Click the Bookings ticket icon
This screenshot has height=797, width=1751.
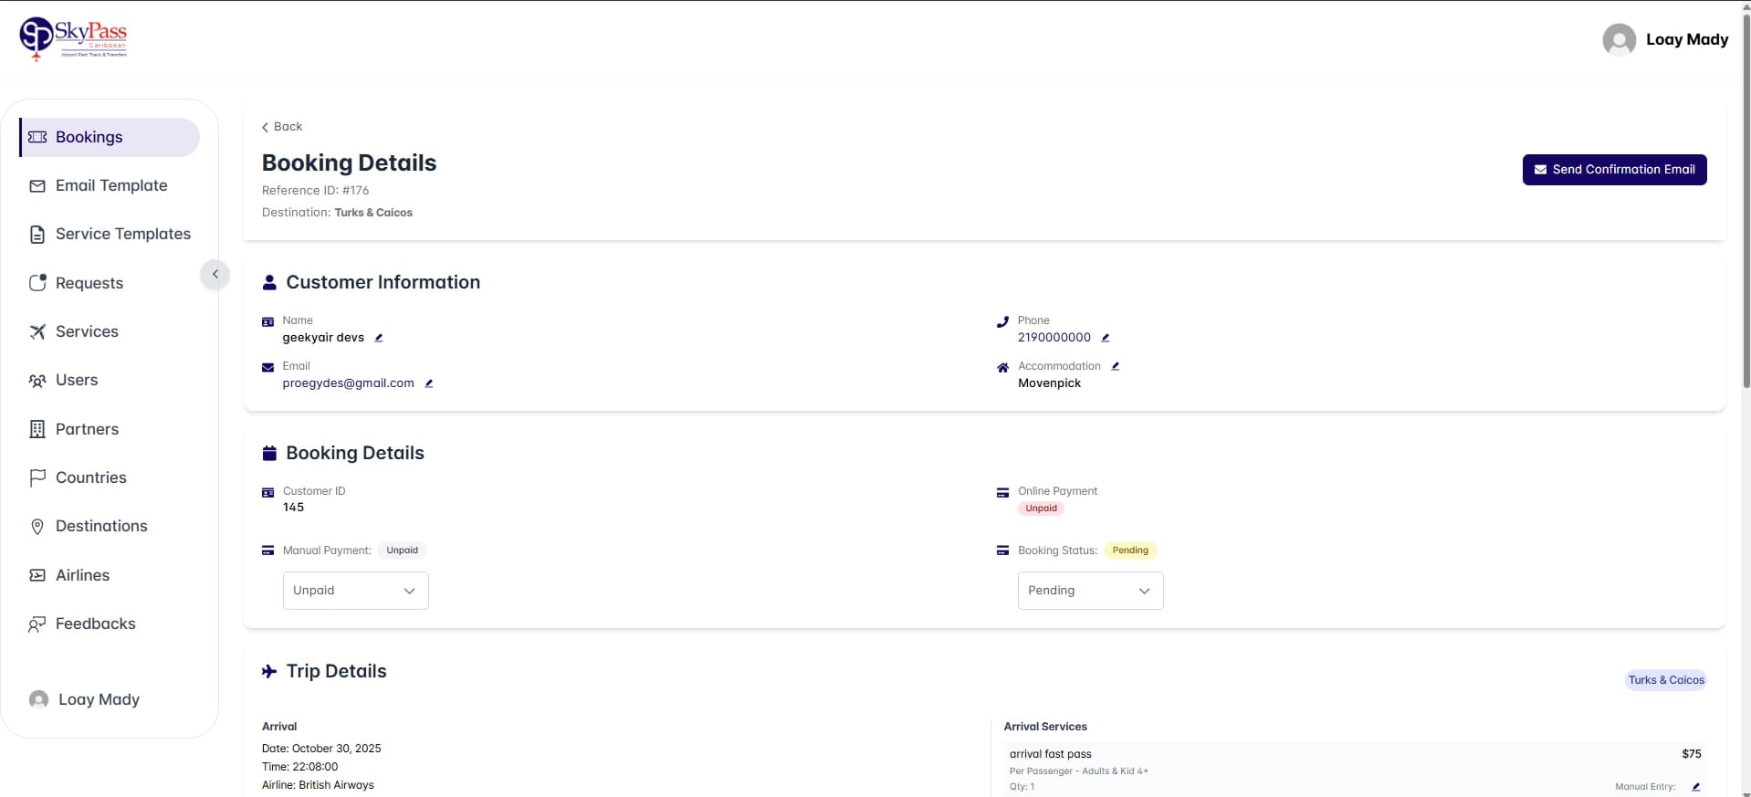37,137
